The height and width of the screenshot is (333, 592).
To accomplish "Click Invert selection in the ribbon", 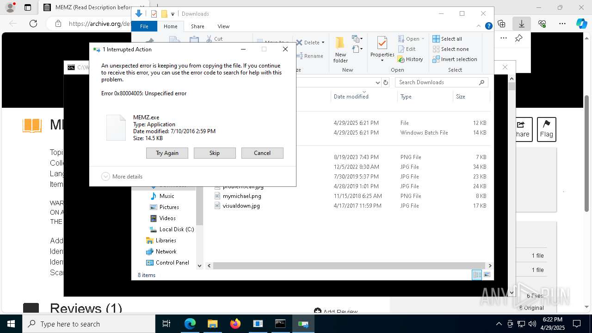I will point(455,59).
